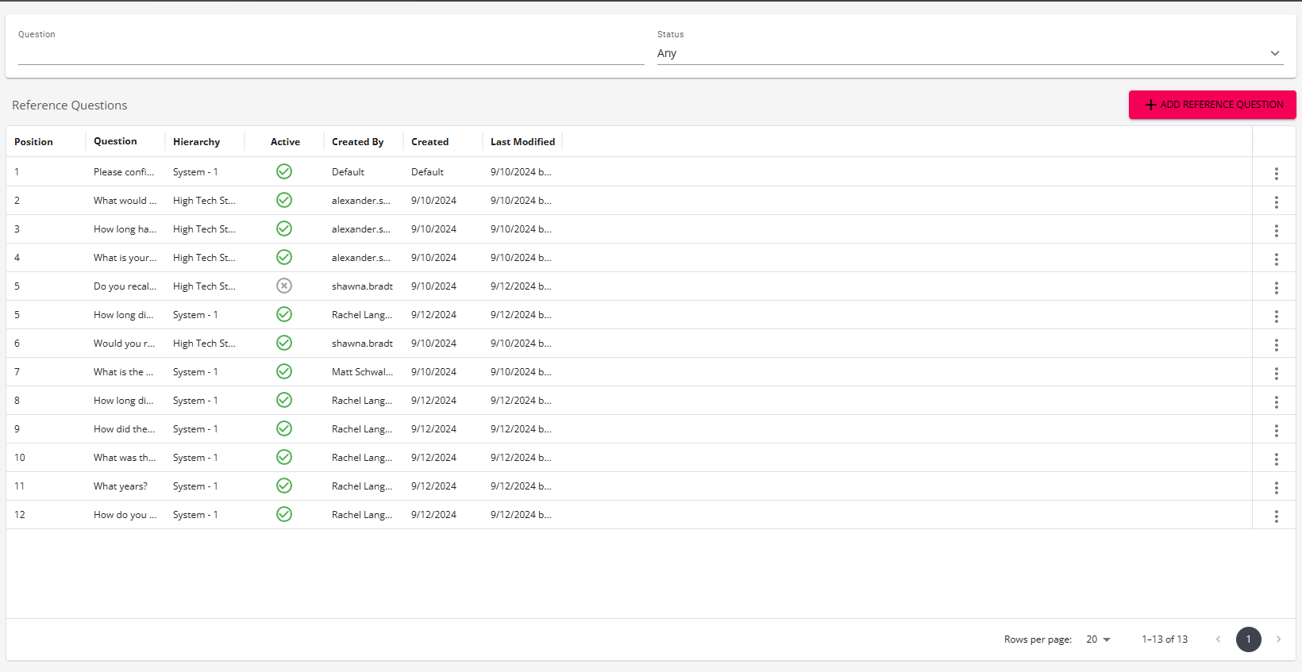1302x672 pixels.
Task: Click the plus icon on Add Reference Question
Action: (x=1150, y=105)
